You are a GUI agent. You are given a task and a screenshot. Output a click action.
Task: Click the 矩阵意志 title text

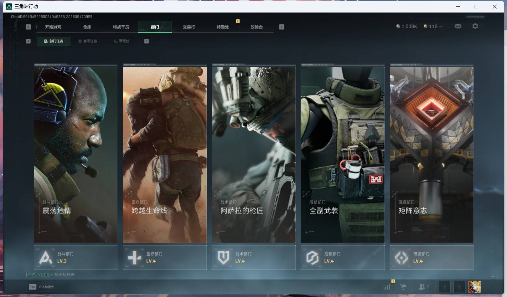point(413,211)
